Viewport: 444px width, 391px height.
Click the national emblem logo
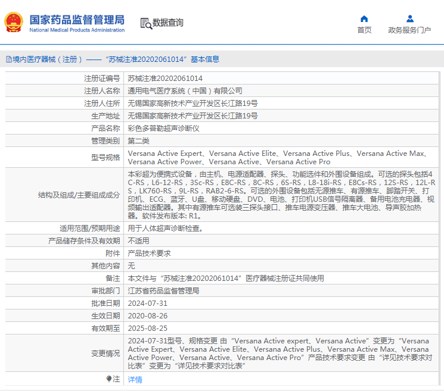(14, 23)
